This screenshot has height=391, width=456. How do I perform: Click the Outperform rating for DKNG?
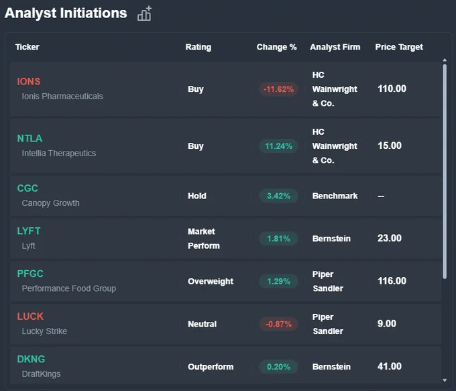[x=211, y=367]
